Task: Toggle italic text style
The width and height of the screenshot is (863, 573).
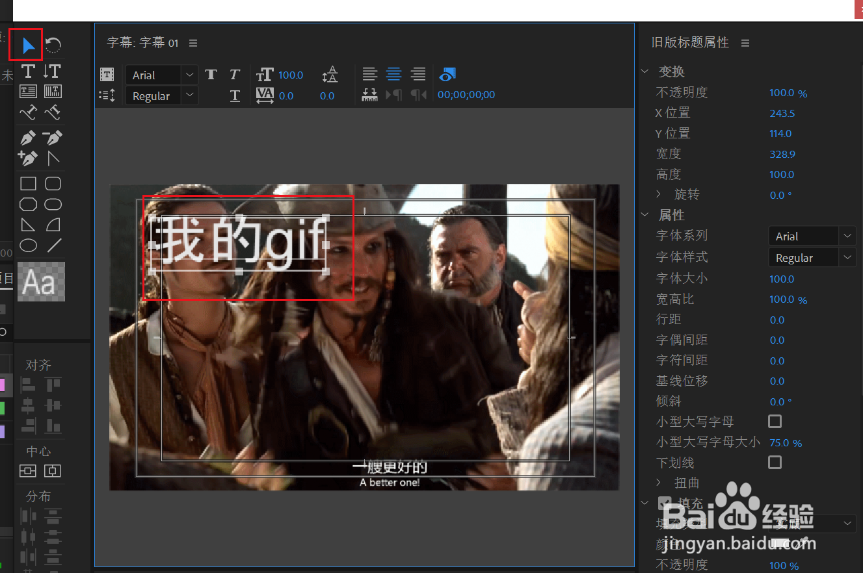Action: [x=235, y=74]
